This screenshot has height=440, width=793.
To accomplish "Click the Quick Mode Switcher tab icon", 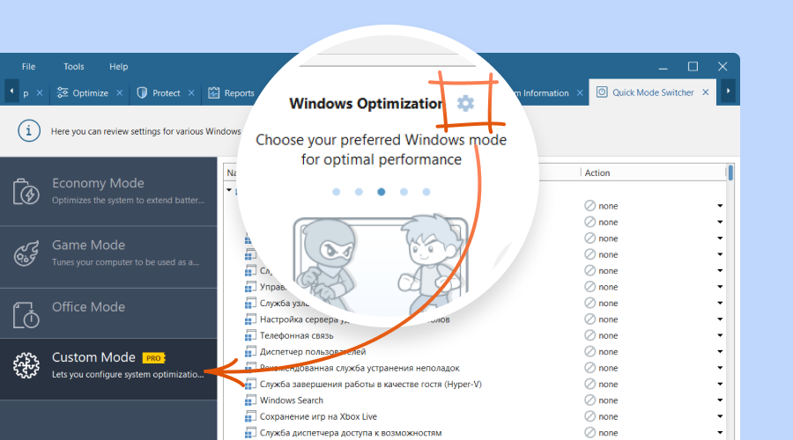I will (602, 92).
